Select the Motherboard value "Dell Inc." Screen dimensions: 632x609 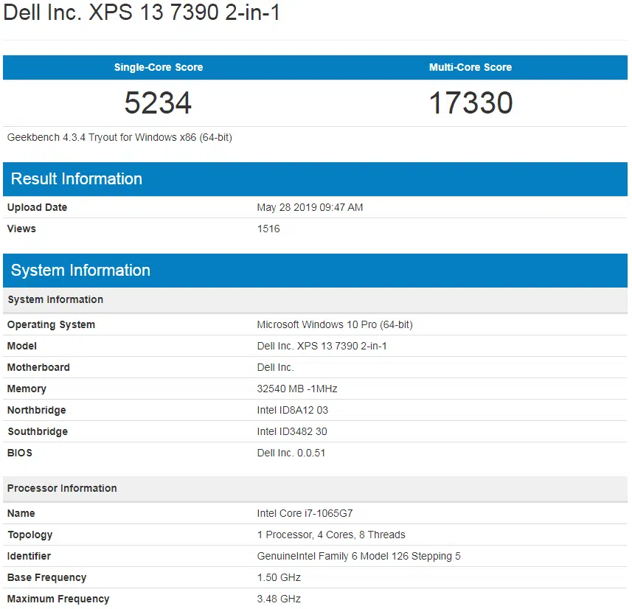(276, 367)
